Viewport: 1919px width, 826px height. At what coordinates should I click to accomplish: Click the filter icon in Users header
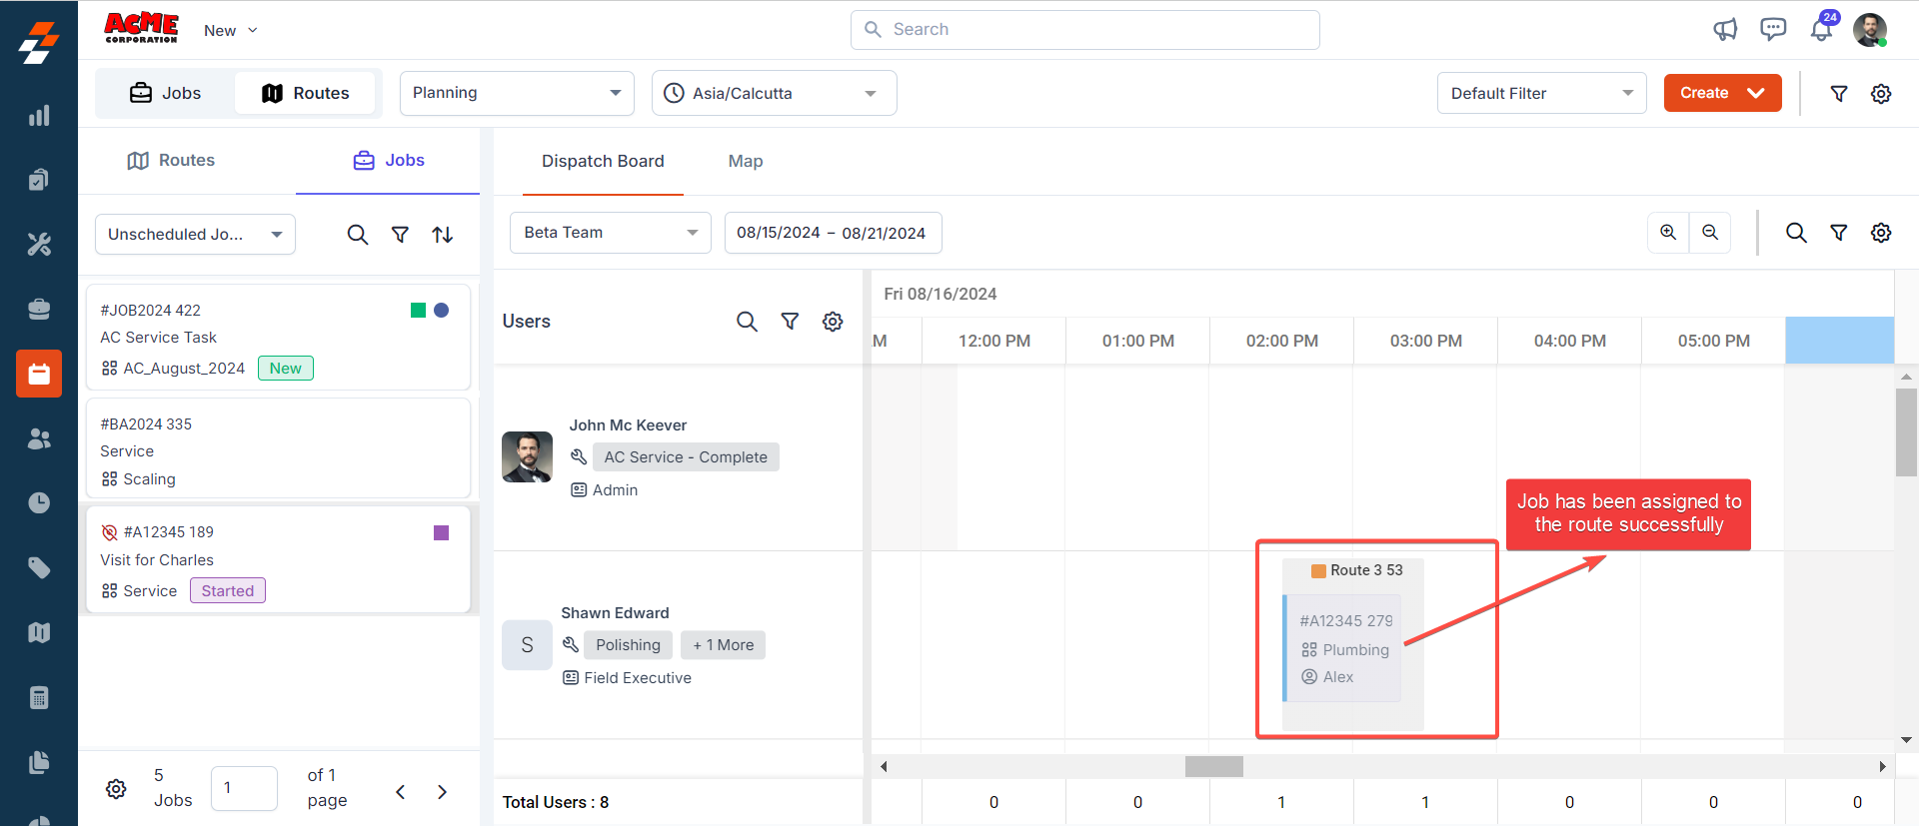(790, 322)
